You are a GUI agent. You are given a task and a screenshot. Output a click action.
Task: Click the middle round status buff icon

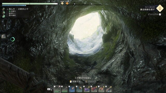point(3,13)
